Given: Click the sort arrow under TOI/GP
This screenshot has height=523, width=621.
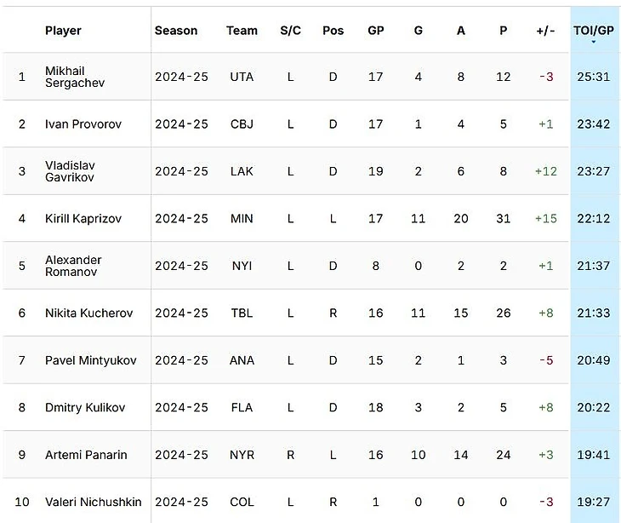Looking at the screenshot, I should click(593, 41).
